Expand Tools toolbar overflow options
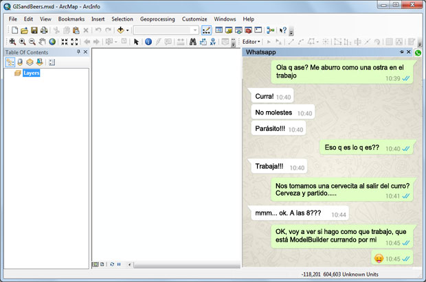 (x=234, y=42)
